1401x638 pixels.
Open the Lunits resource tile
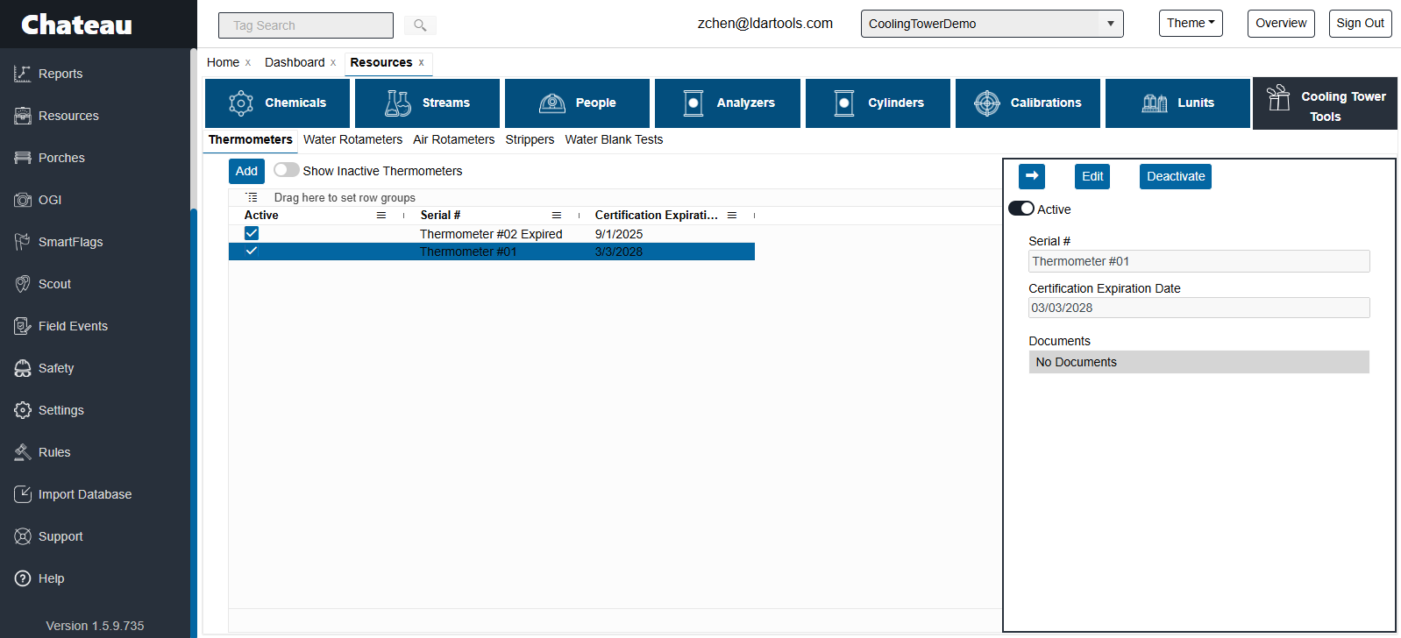point(1177,103)
